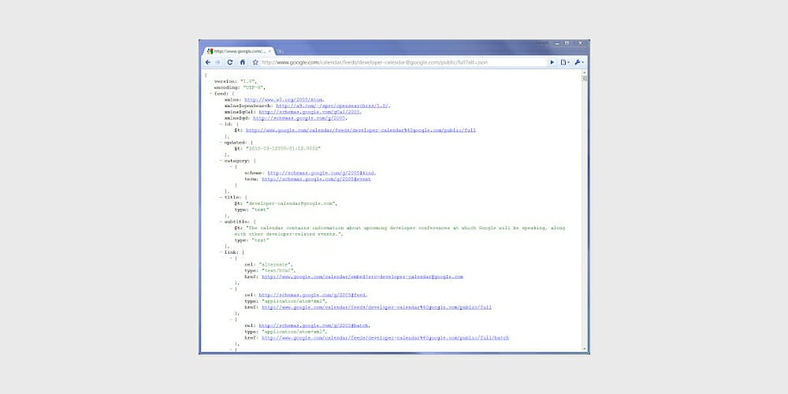Close the google.com tab
The image size is (788, 394).
[x=269, y=51]
